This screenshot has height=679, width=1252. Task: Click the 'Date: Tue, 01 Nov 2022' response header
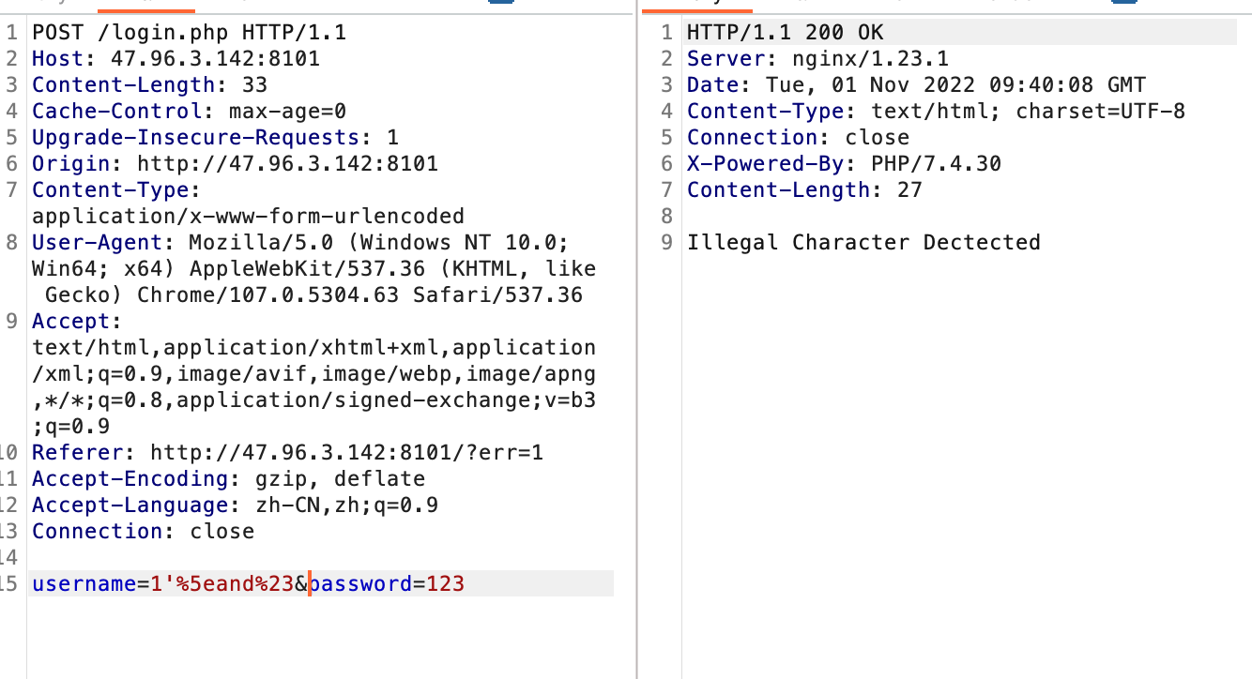917,85
